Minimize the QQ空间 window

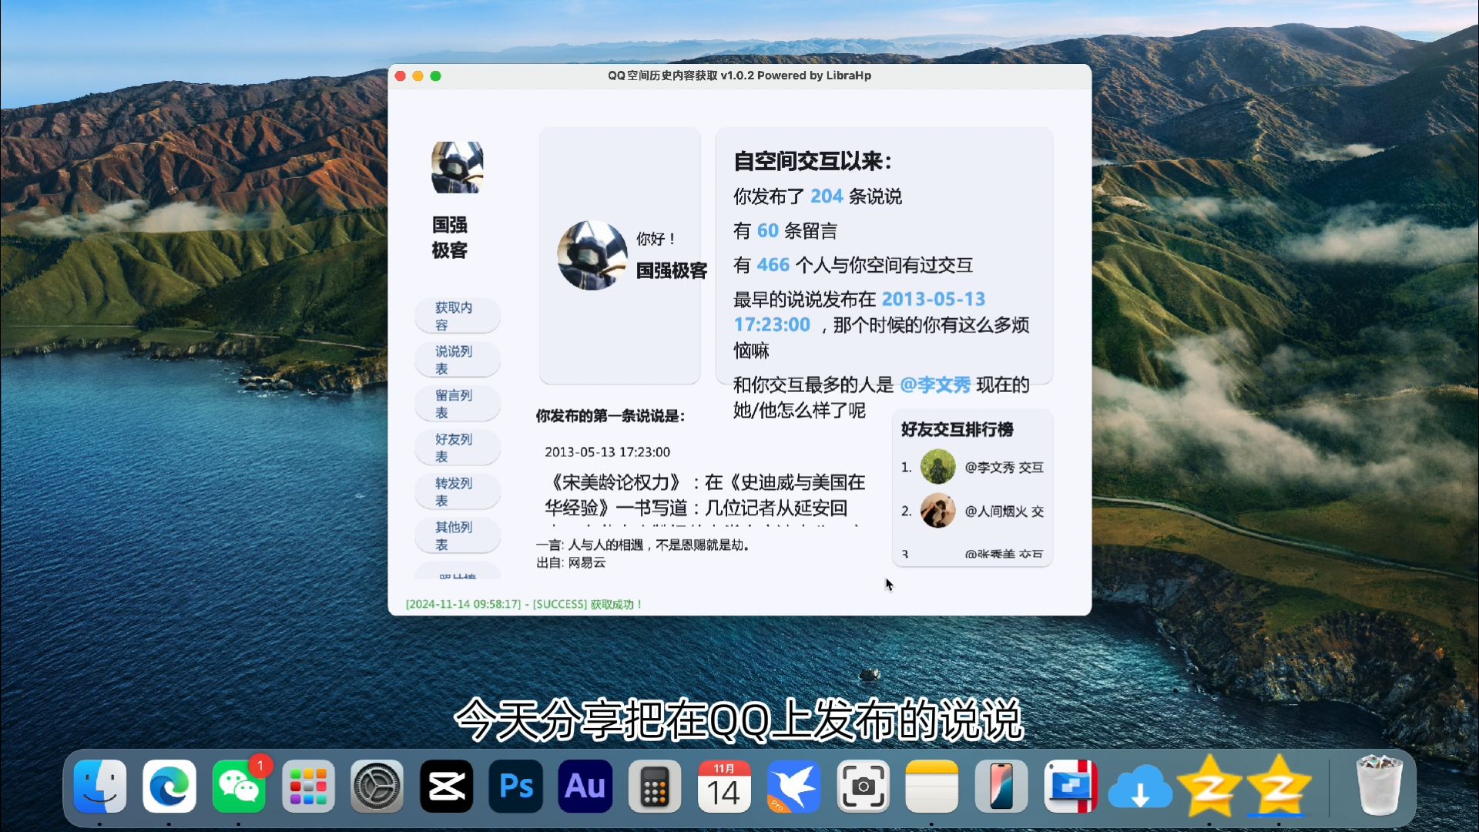418,75
